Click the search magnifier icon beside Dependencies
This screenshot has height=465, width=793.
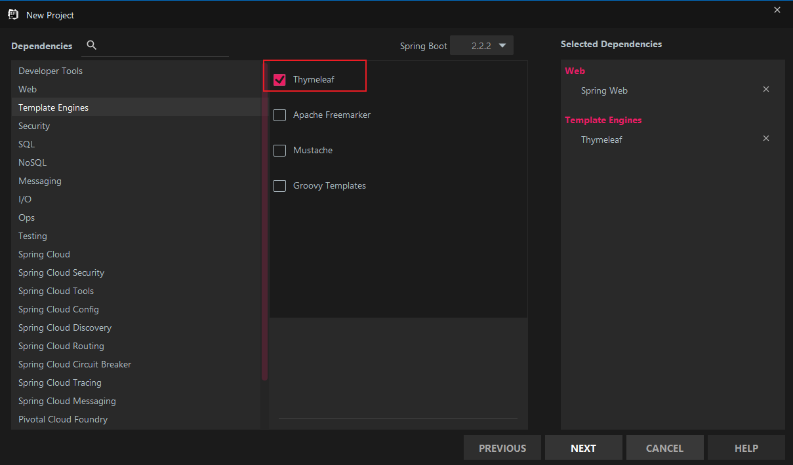click(x=92, y=45)
